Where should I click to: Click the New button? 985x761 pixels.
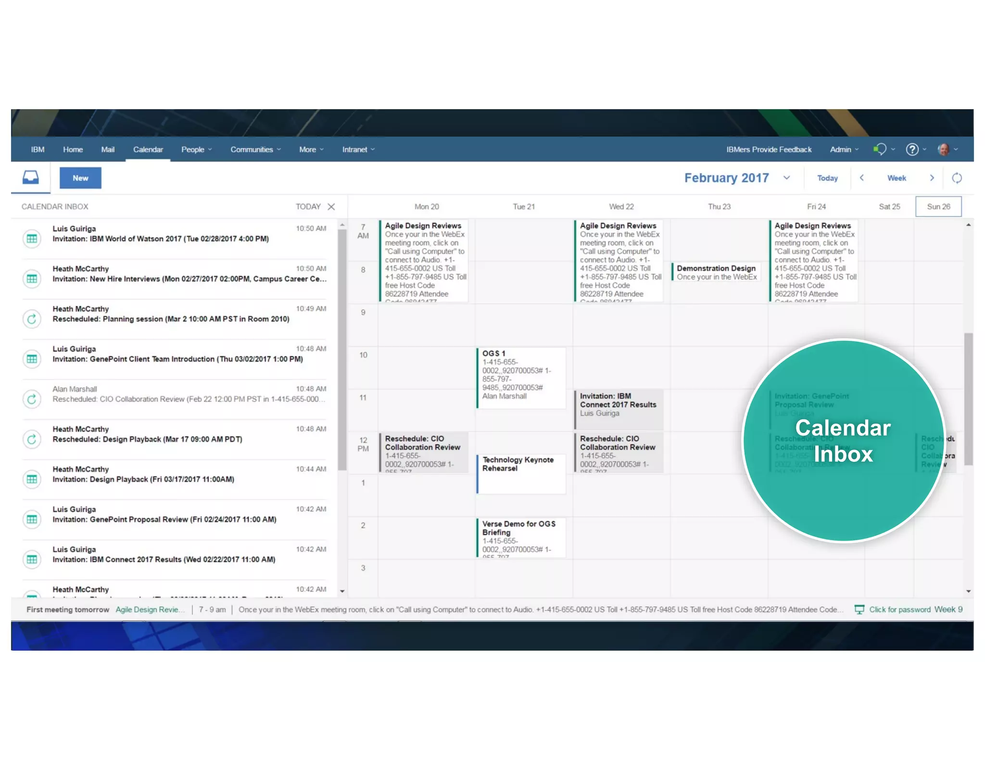(x=80, y=178)
